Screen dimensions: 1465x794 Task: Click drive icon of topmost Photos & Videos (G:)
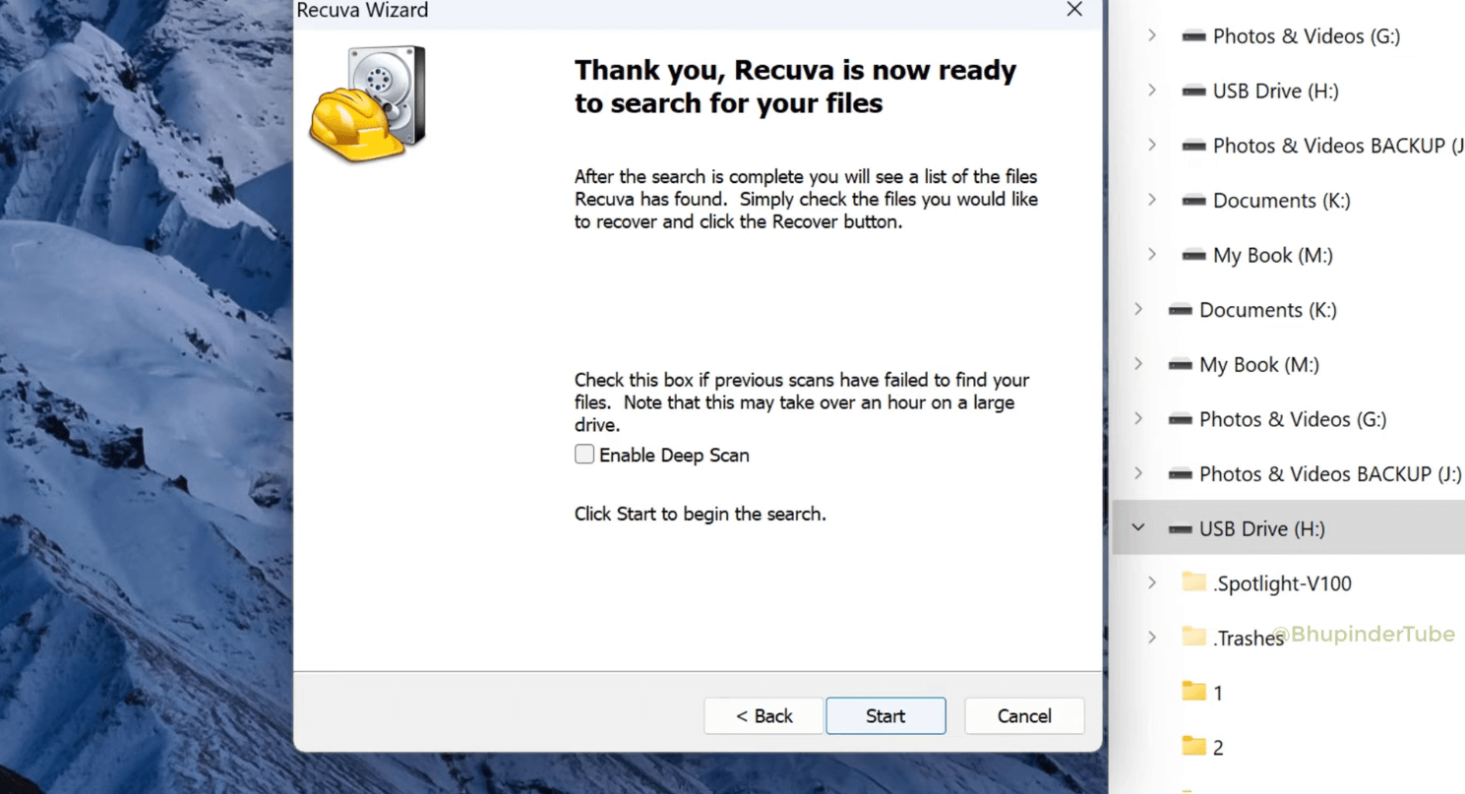pyautogui.click(x=1193, y=36)
